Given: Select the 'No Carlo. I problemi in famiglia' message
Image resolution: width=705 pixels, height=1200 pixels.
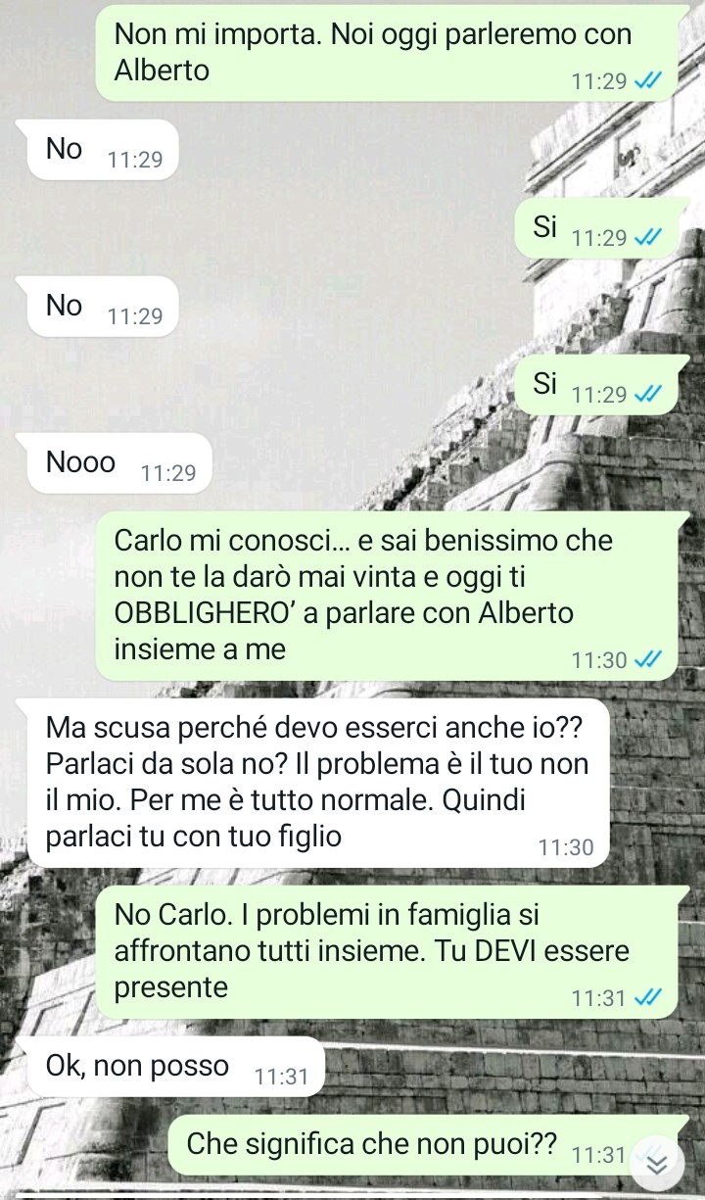Looking at the screenshot, I should pyautogui.click(x=386, y=952).
